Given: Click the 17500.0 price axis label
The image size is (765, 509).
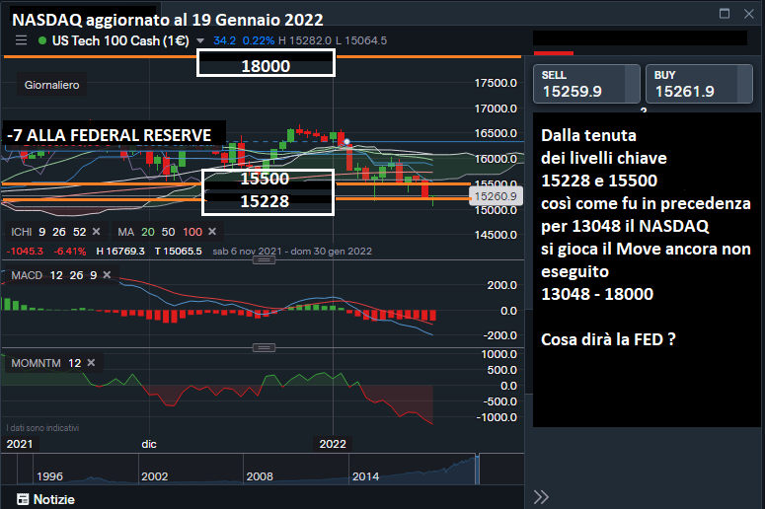Looking at the screenshot, I should point(496,84).
